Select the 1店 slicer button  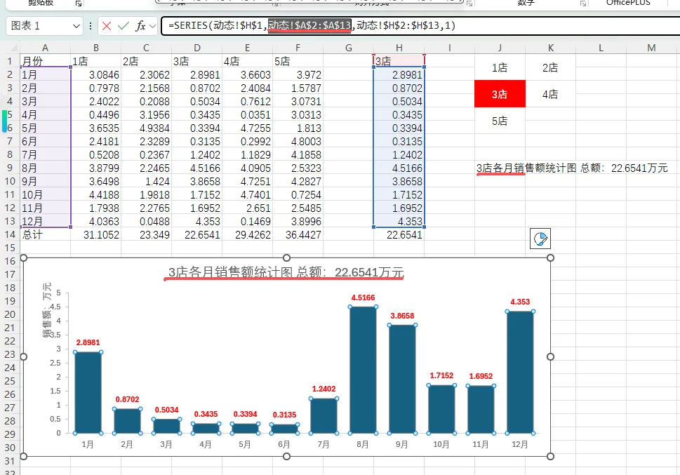500,67
